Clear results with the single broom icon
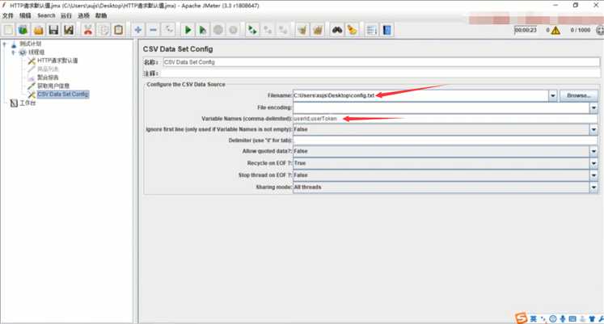This screenshot has height=324, width=604. pos(302,30)
